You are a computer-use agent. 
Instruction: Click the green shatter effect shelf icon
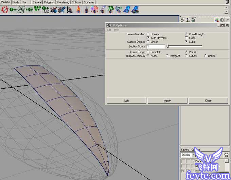(111, 10)
